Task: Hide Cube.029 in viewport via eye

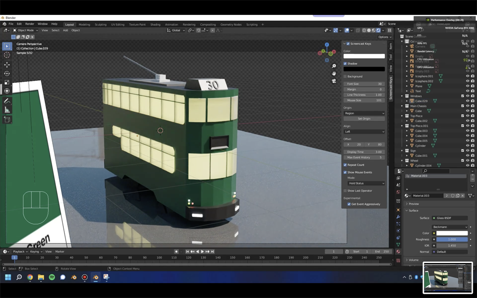Action: [x=468, y=101]
